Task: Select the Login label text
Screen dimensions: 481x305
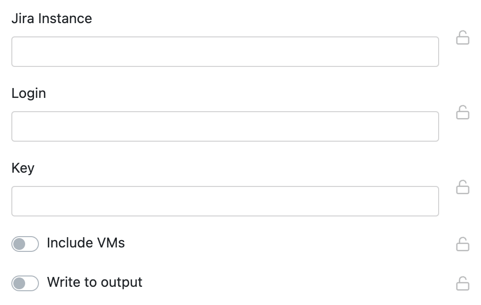Action: coord(29,93)
